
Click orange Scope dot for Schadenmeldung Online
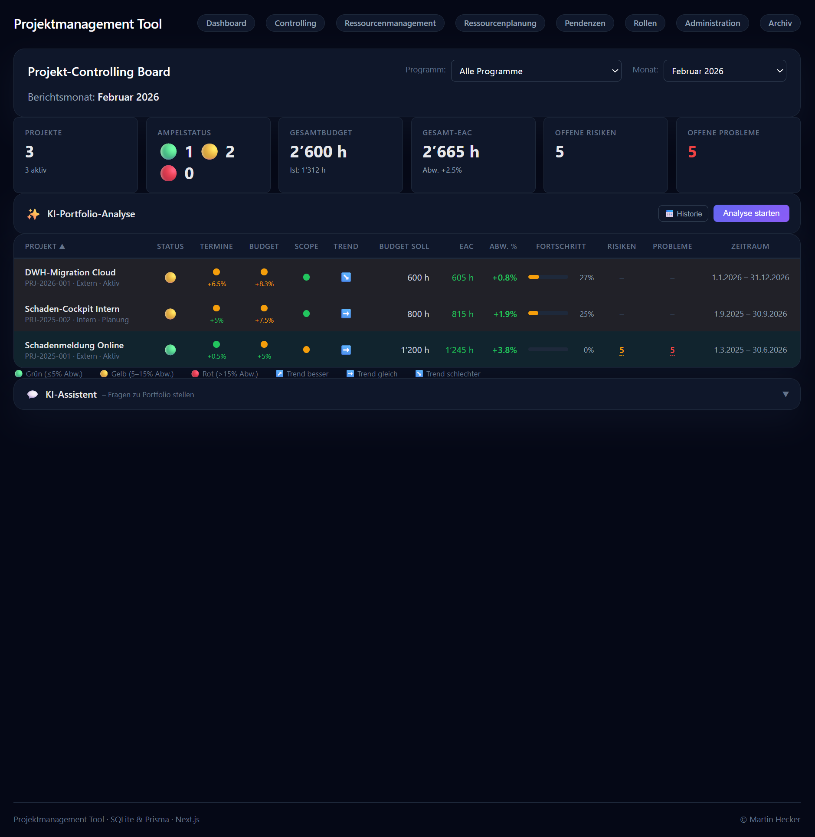pyautogui.click(x=306, y=350)
